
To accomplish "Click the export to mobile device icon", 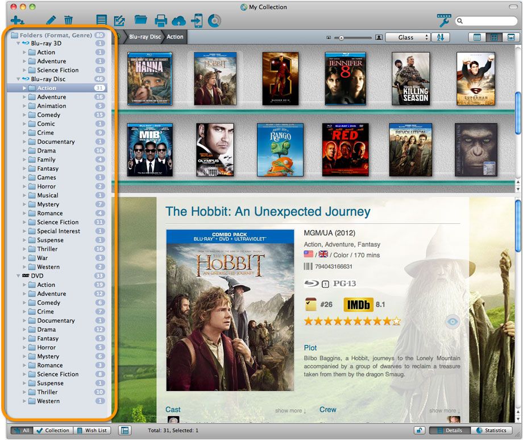I will [197, 21].
